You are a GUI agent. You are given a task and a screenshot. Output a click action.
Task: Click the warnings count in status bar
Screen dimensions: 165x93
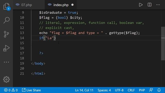pyautogui.click(x=15, y=90)
